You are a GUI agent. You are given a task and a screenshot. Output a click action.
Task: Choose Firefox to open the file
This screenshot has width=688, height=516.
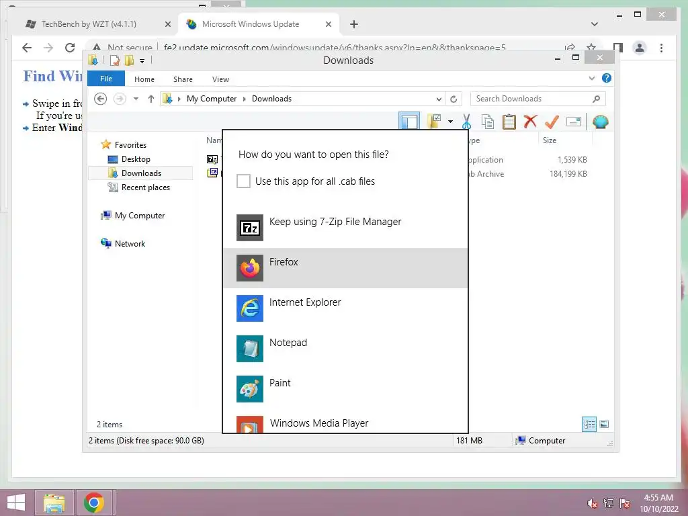(345, 268)
